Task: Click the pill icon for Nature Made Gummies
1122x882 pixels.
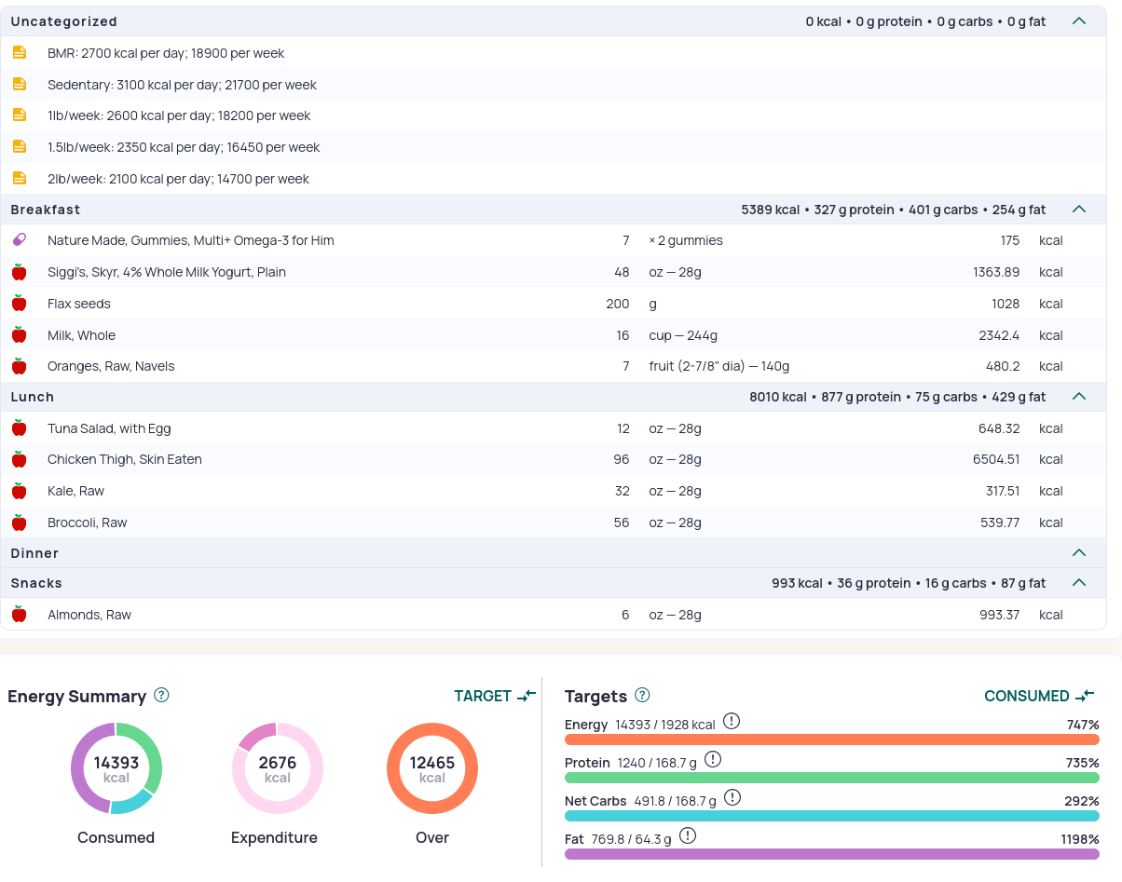Action: 20,240
